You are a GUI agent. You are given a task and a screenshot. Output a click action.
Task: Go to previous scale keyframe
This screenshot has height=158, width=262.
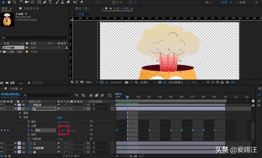pos(2,130)
